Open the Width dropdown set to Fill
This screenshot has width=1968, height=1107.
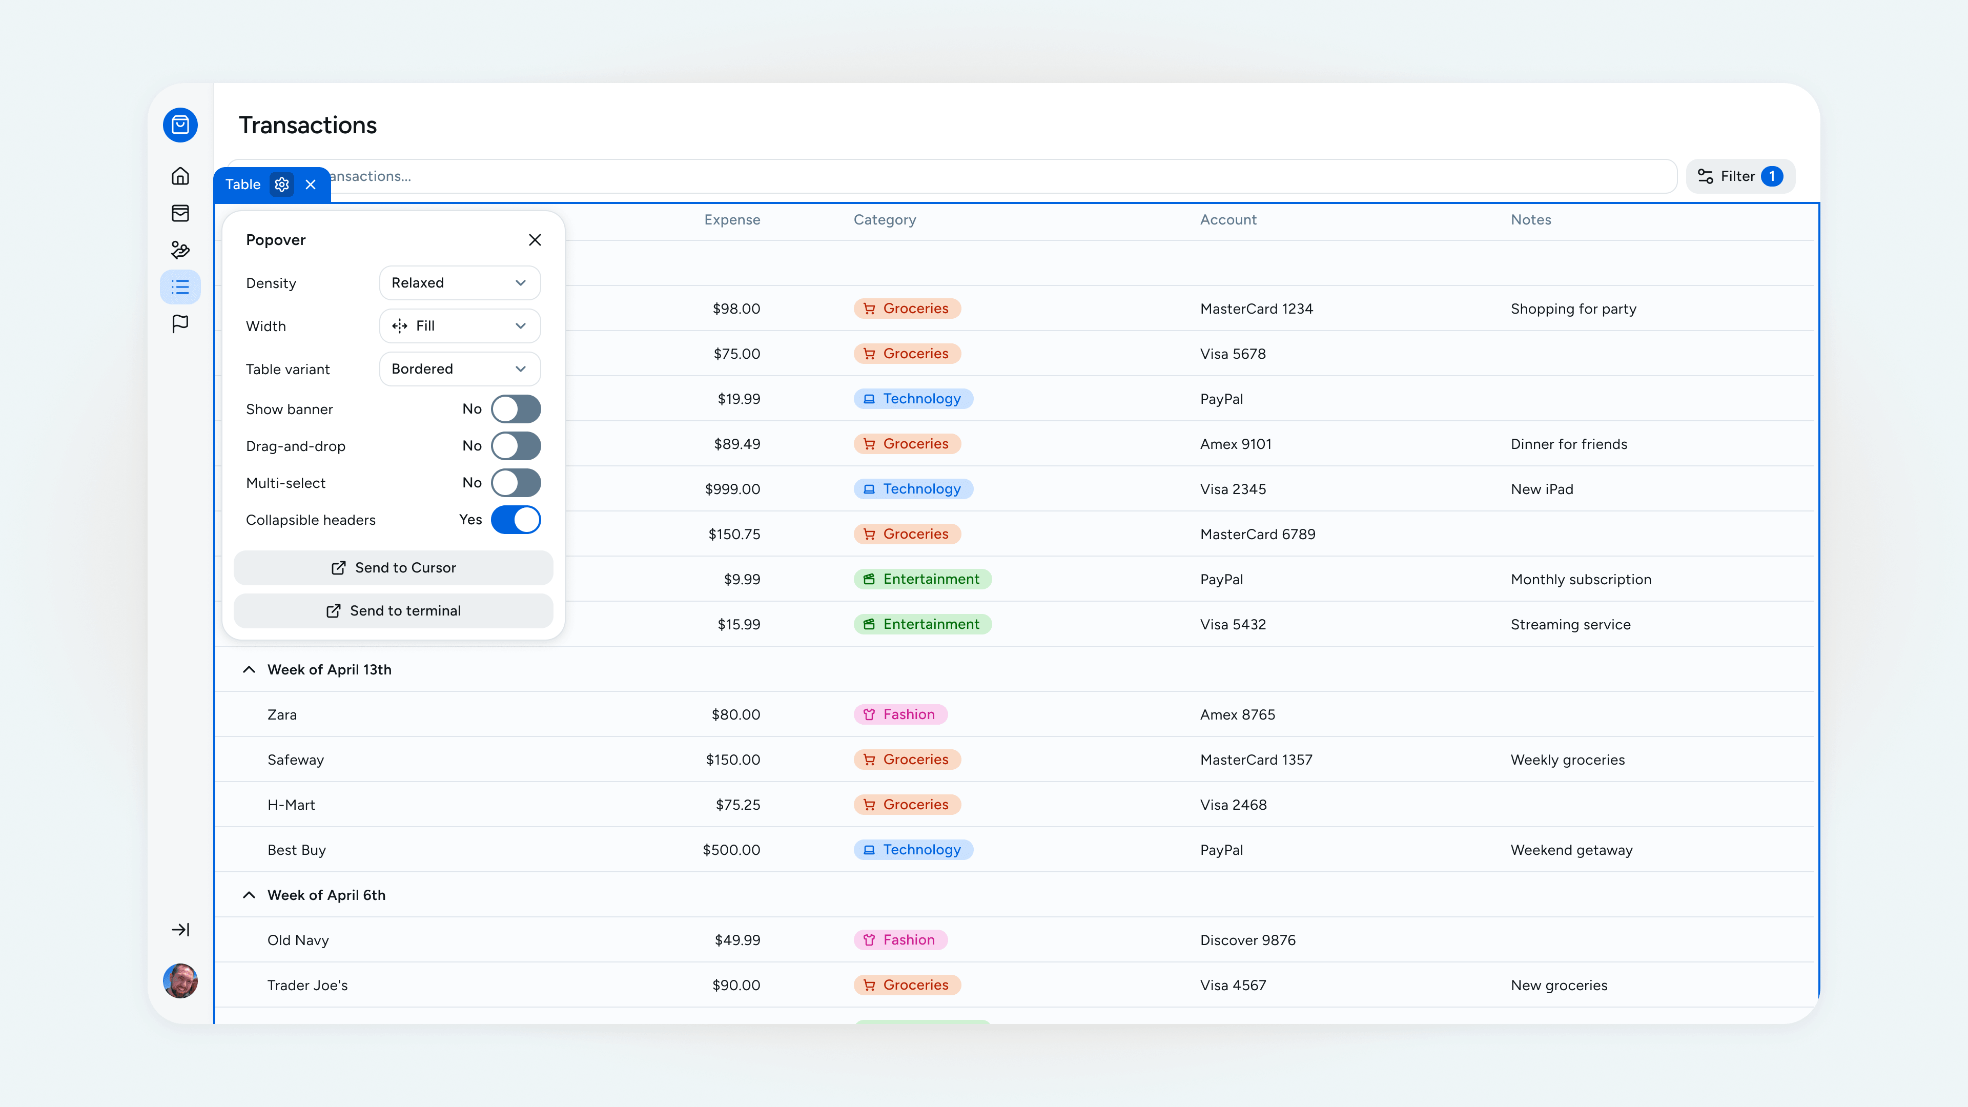tap(460, 326)
